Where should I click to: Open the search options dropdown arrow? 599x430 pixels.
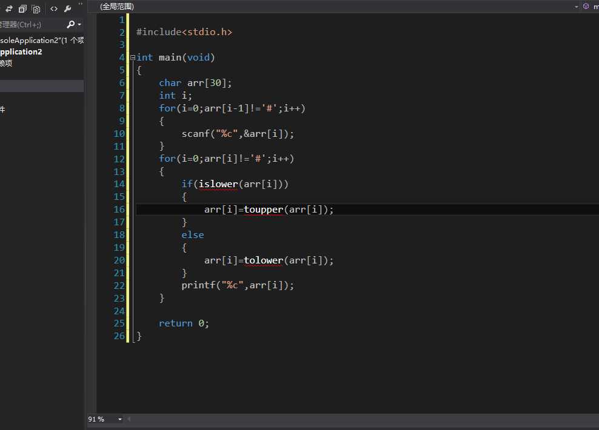[79, 24]
